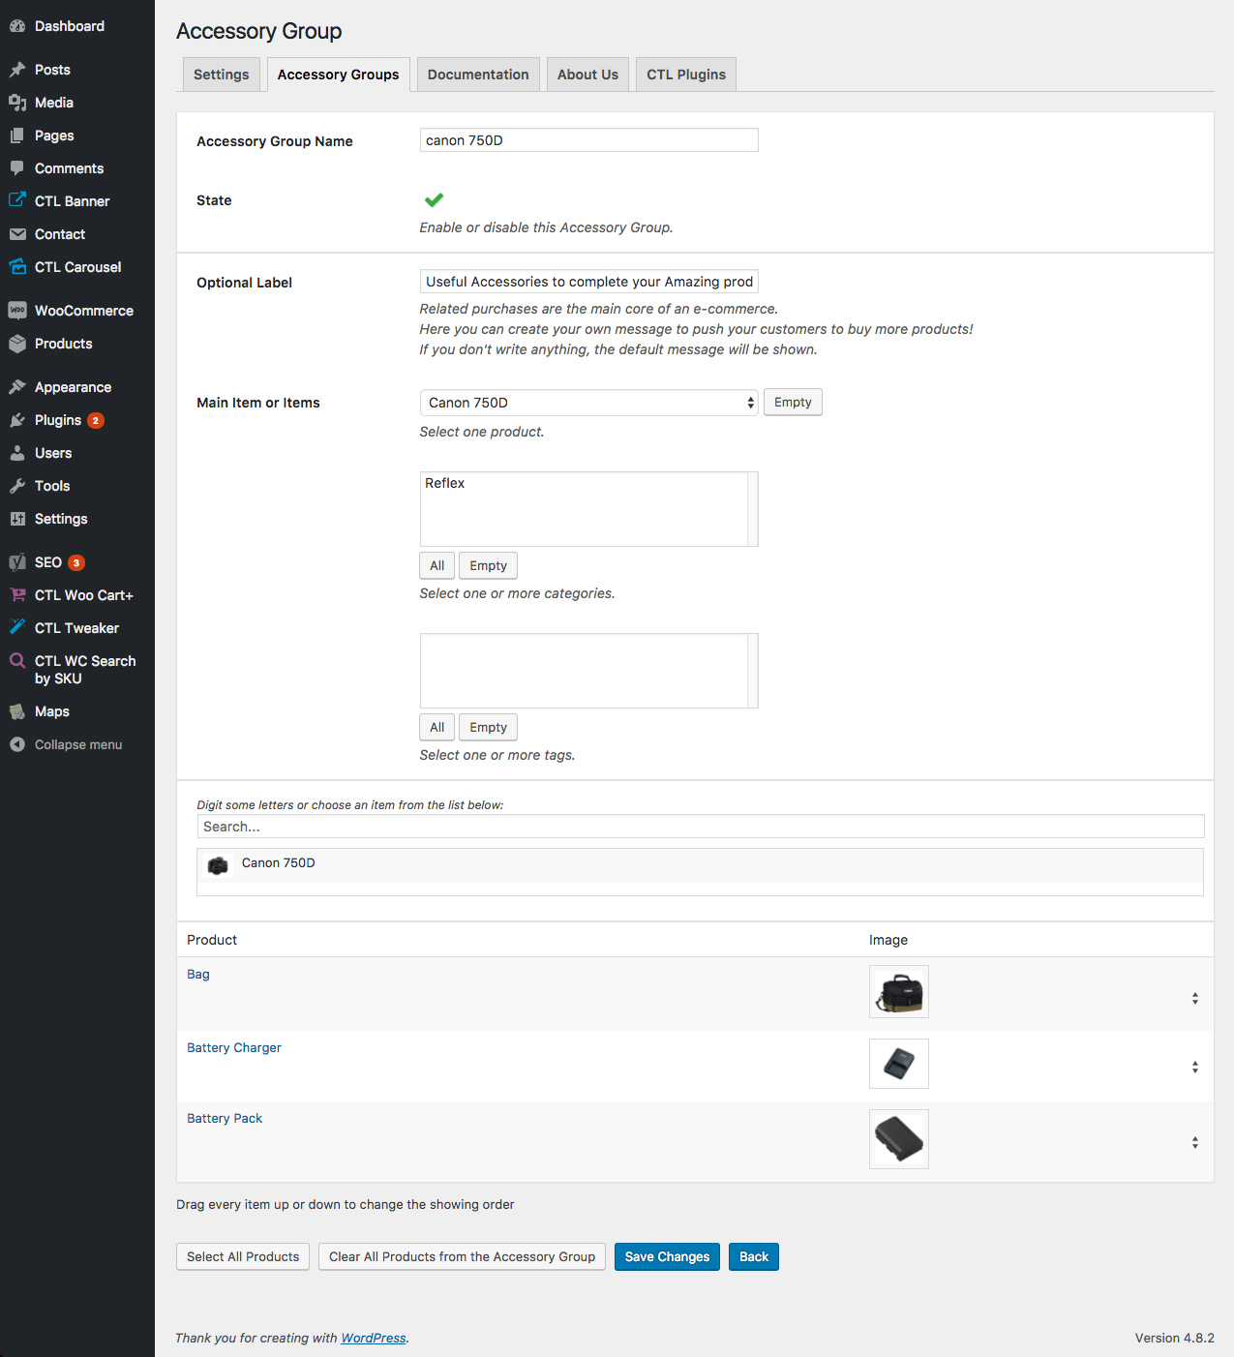Click the Dashboard icon in sidebar
Screen dimensions: 1234x1357
pos(17,26)
